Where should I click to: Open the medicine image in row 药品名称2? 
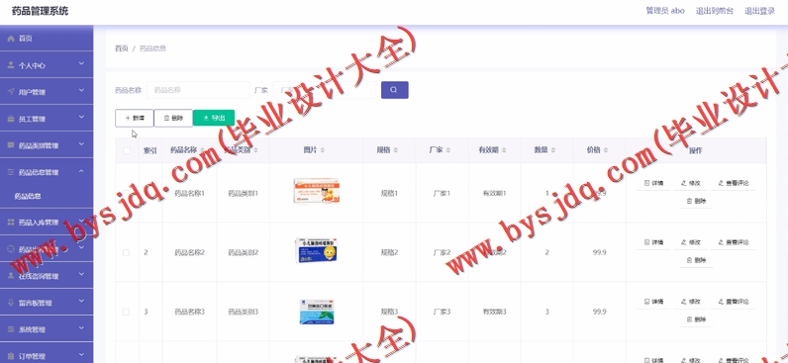pos(316,250)
